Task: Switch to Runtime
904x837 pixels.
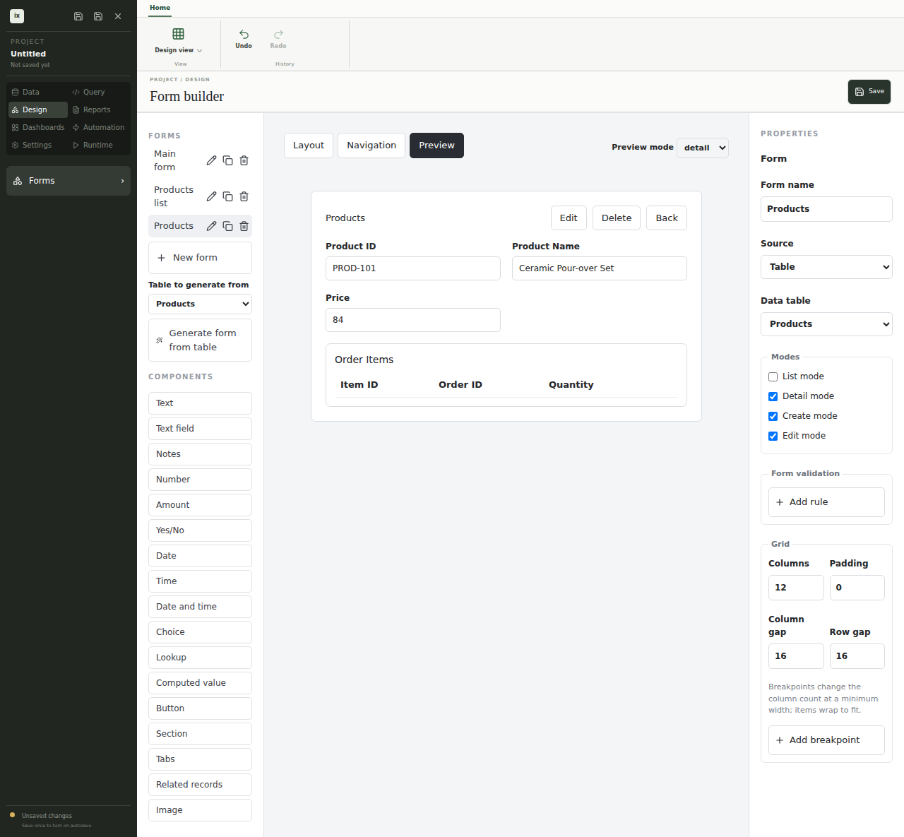Action: pyautogui.click(x=99, y=145)
